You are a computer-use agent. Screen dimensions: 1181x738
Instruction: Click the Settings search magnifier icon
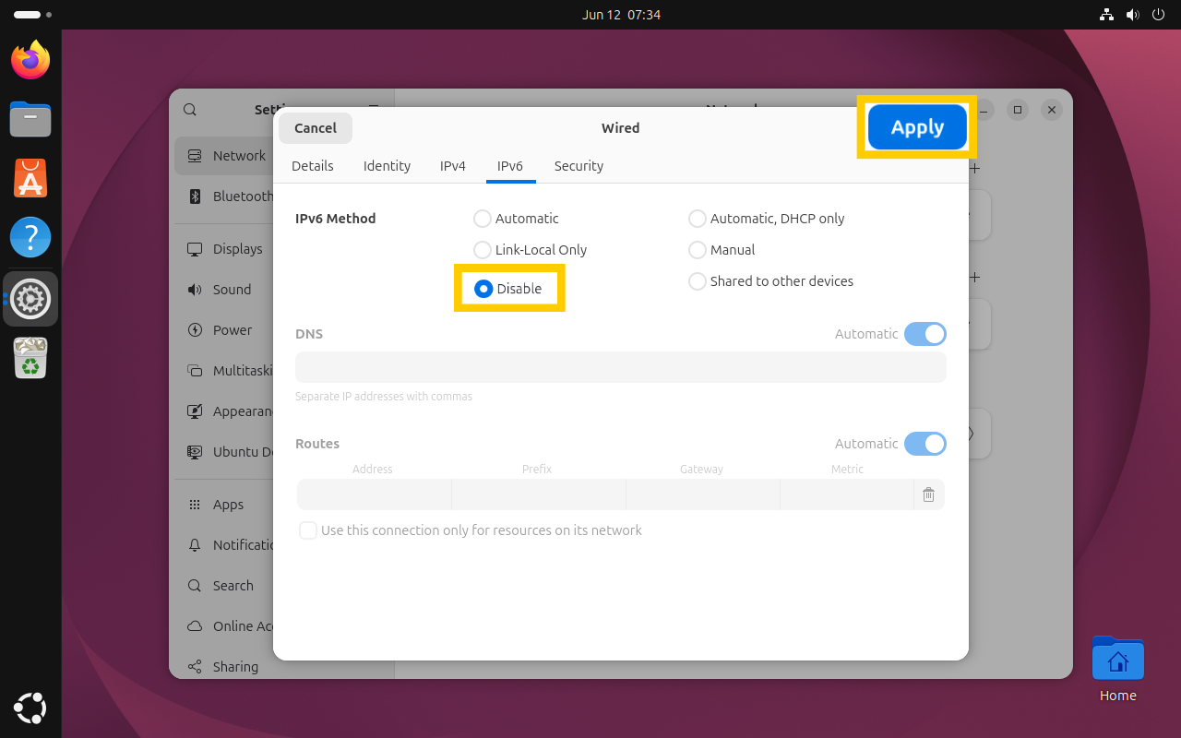click(x=190, y=110)
